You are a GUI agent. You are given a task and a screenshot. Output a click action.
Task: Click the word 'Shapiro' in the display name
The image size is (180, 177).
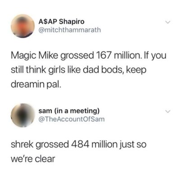[x=72, y=22]
